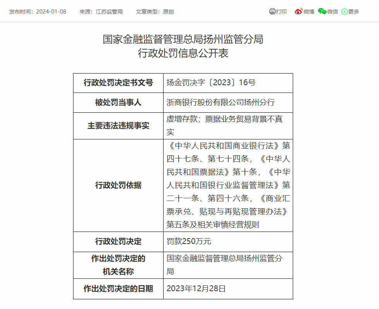Select header cell 行政处罚依据
Screen dimensions: 379x309
118,185
